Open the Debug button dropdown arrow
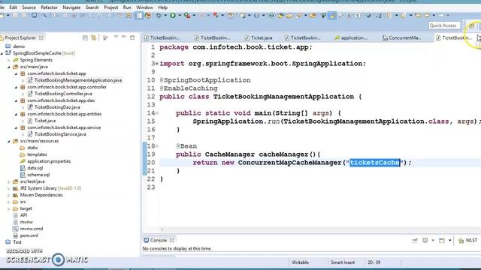 point(165,15)
